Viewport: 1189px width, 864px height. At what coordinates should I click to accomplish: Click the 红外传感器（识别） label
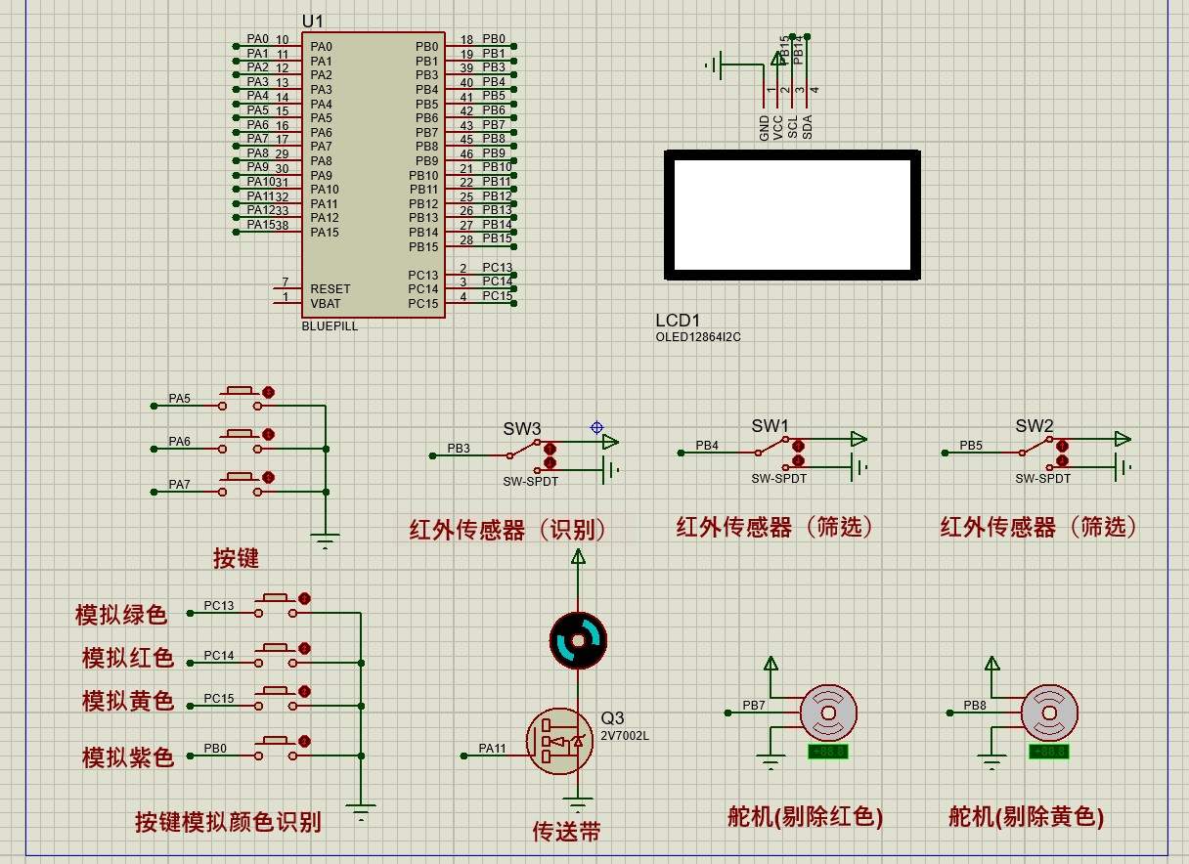click(507, 530)
